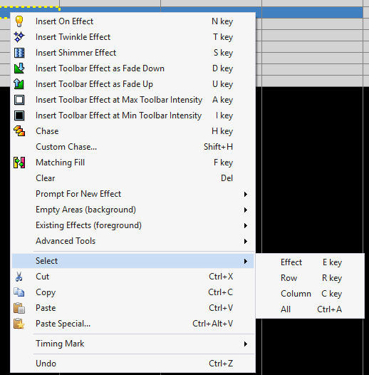Choose Clear from the context menu
369x375 pixels.
pyautogui.click(x=132, y=178)
